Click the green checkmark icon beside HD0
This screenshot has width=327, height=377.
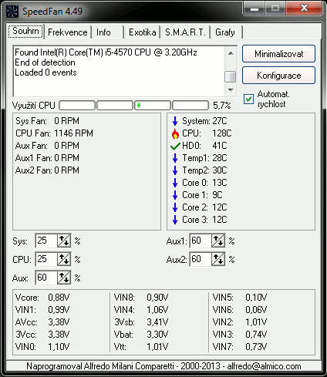[175, 146]
